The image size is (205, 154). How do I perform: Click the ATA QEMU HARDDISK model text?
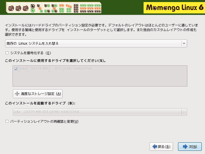(74, 69)
